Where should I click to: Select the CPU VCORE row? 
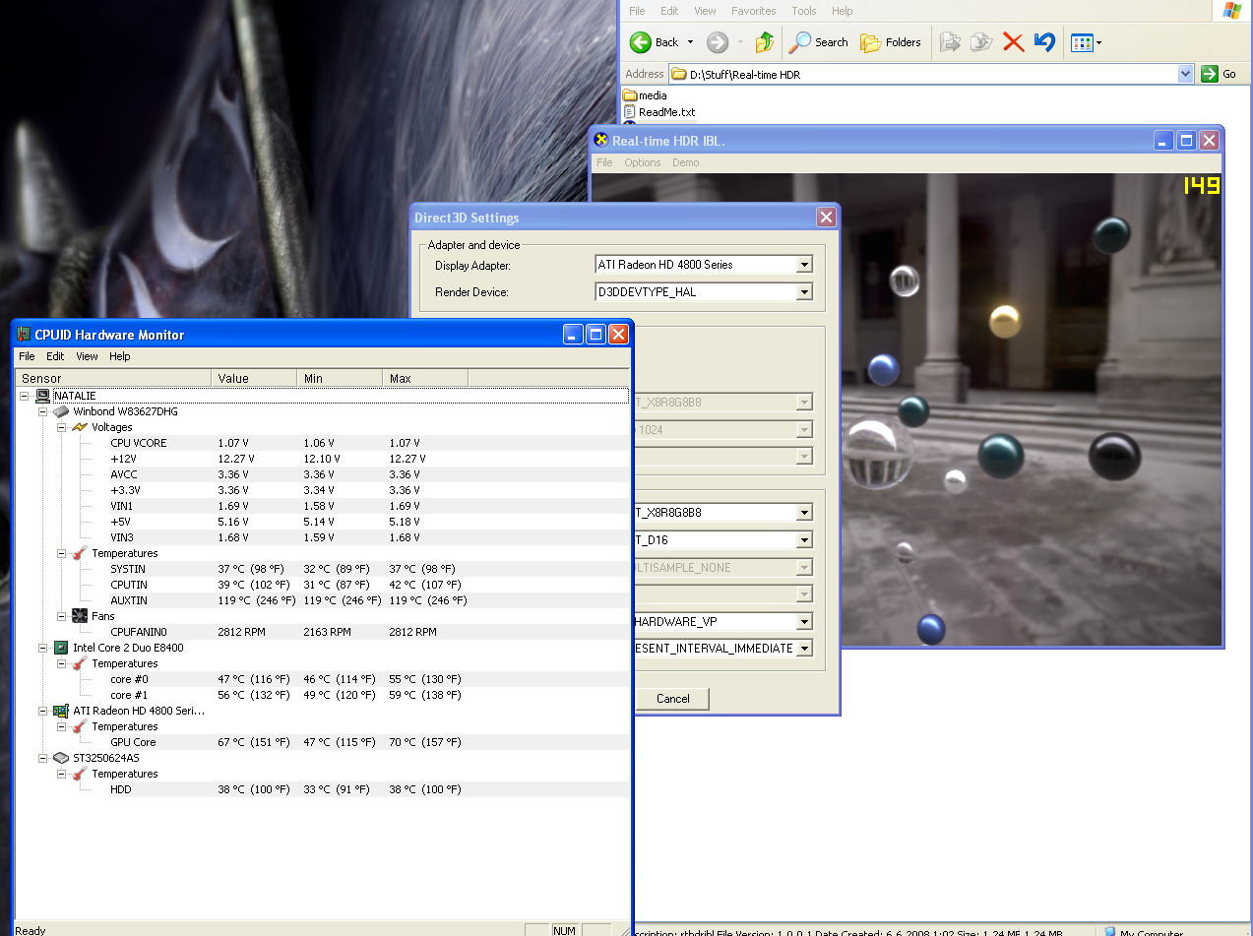point(323,443)
